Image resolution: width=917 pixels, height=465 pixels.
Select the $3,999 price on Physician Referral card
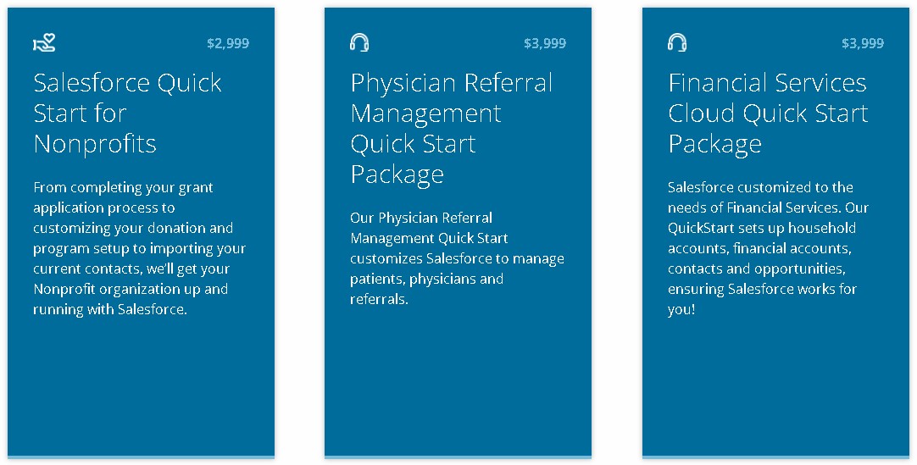(x=545, y=43)
